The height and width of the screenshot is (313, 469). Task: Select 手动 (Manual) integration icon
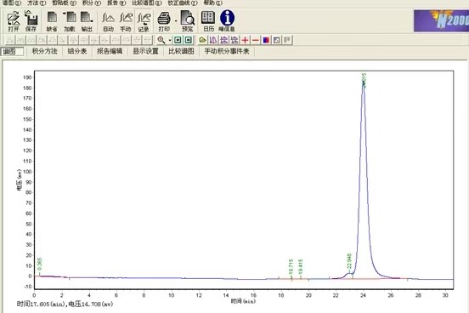click(126, 21)
